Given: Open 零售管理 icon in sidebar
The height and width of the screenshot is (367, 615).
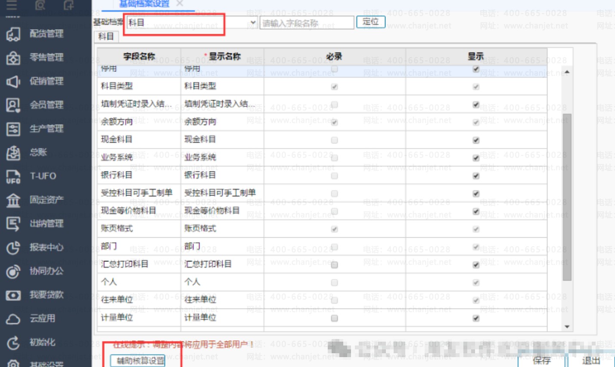Looking at the screenshot, I should pyautogui.click(x=13, y=58).
